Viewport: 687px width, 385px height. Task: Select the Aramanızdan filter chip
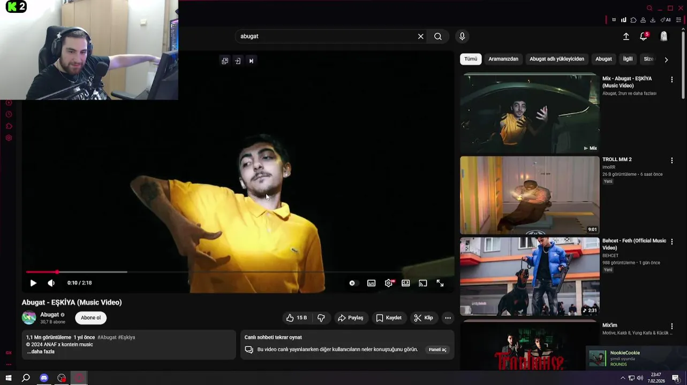click(503, 59)
